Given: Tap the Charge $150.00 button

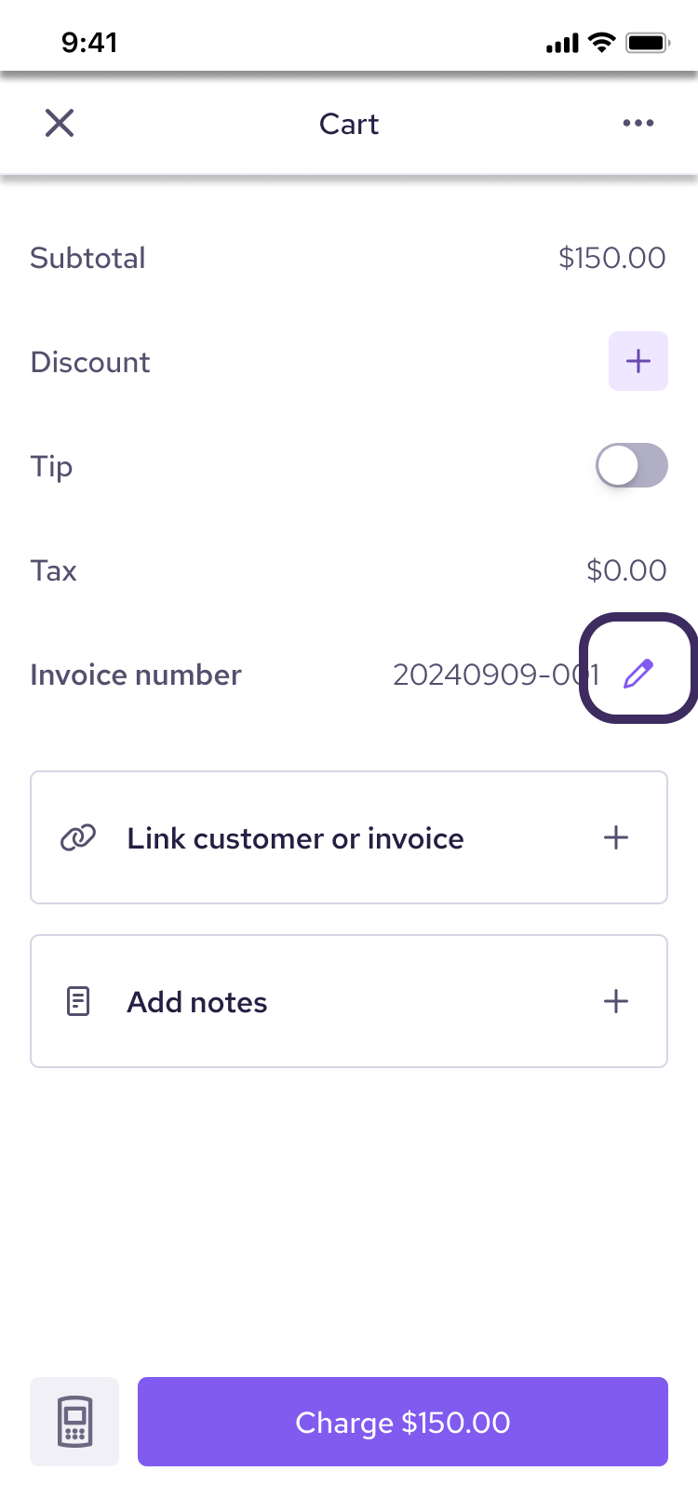Looking at the screenshot, I should 403,1422.
